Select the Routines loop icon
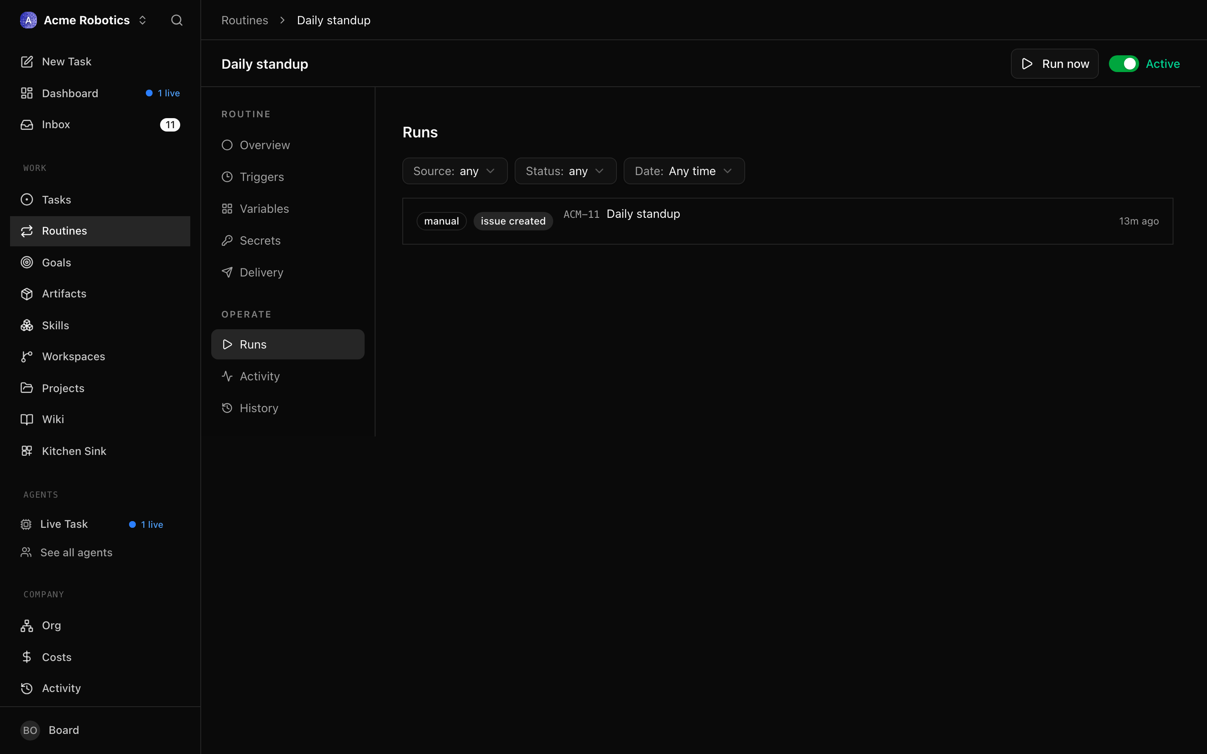1207x754 pixels. click(x=27, y=231)
